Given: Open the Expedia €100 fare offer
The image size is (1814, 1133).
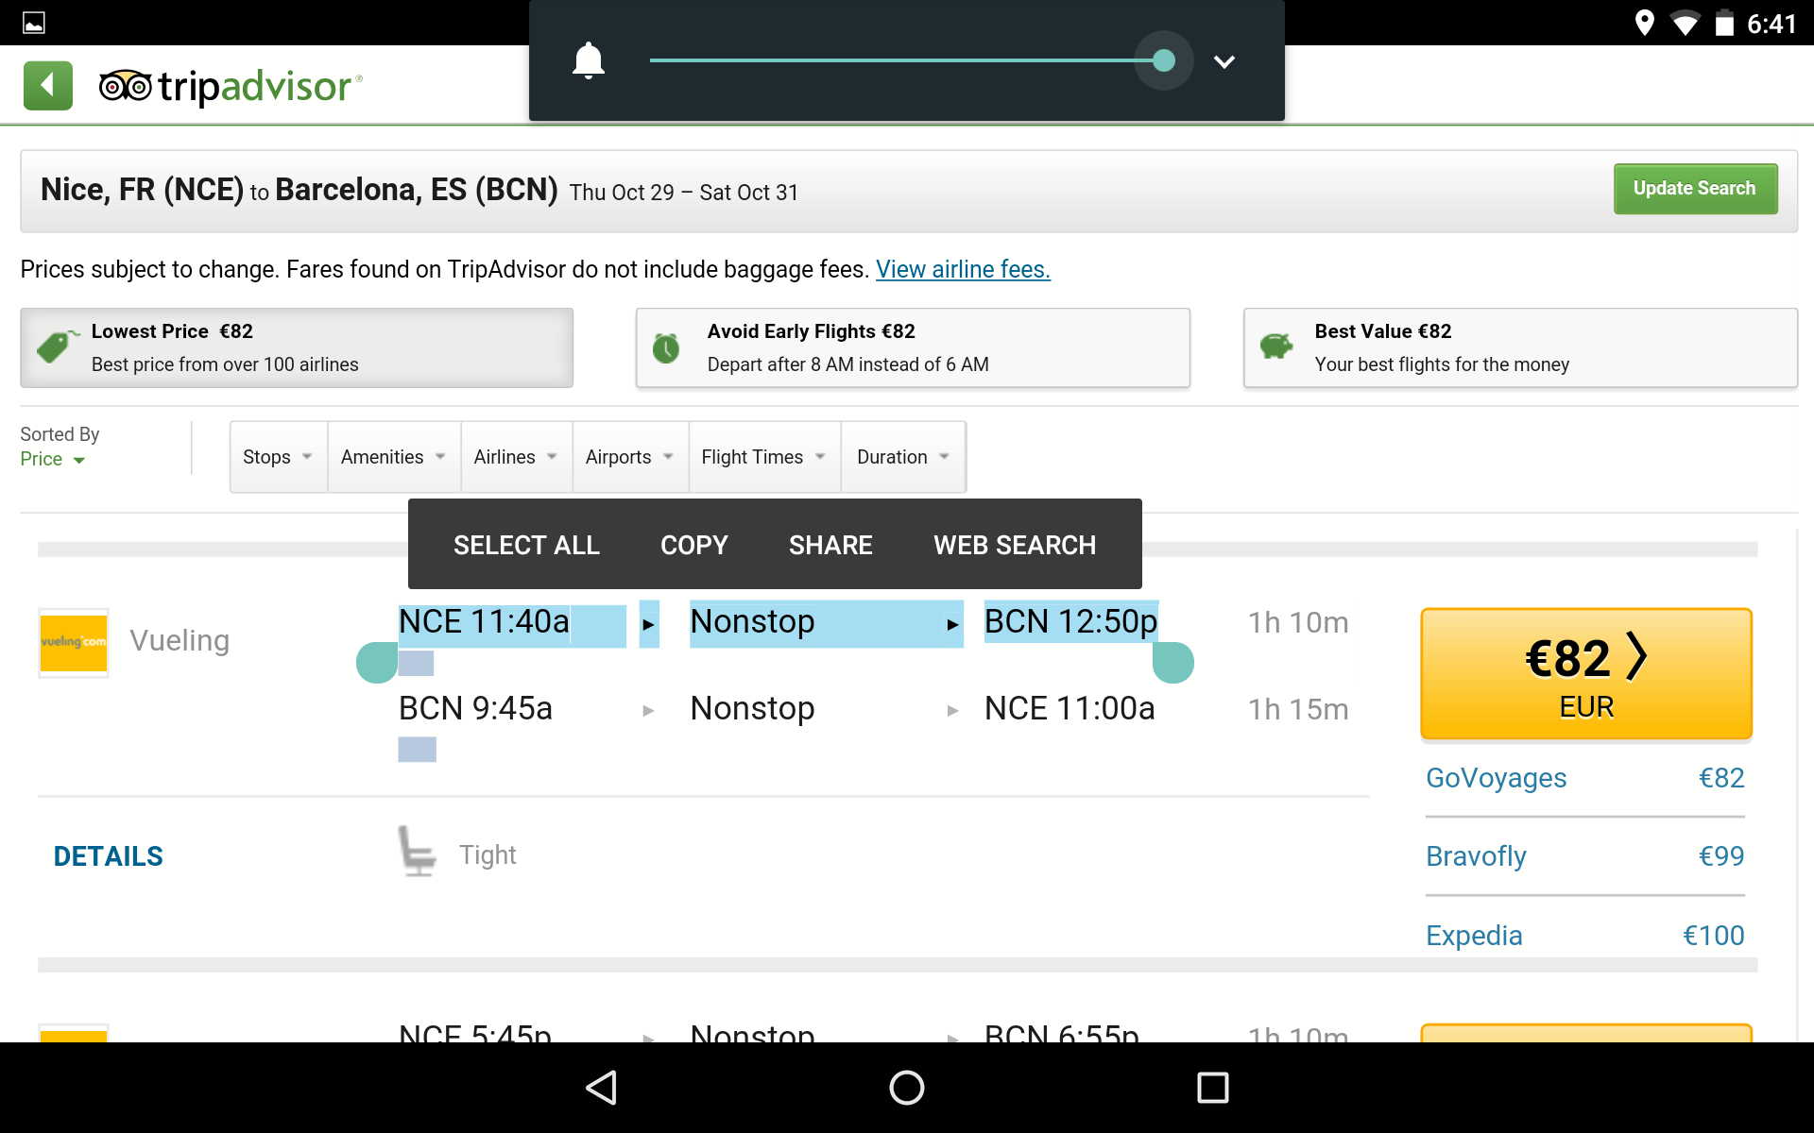Looking at the screenshot, I should 1584,936.
